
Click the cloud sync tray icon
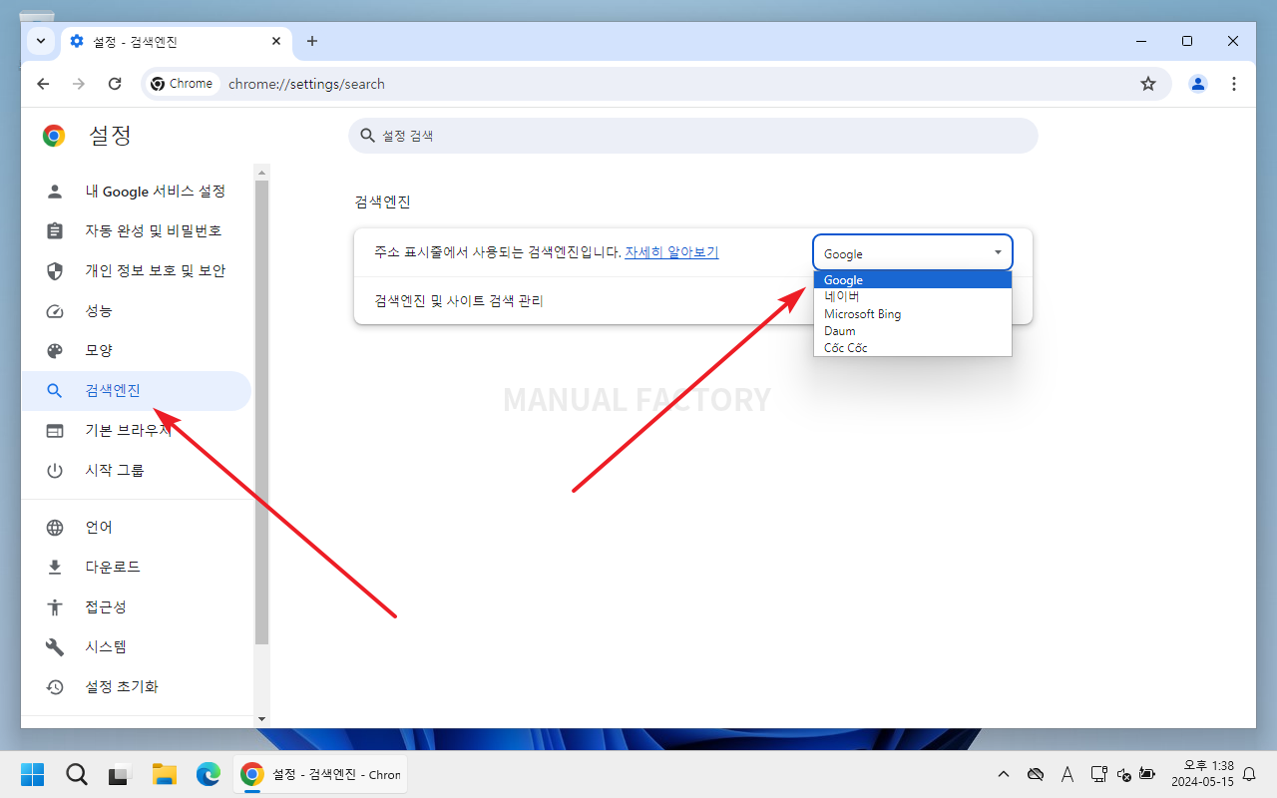tap(1036, 774)
